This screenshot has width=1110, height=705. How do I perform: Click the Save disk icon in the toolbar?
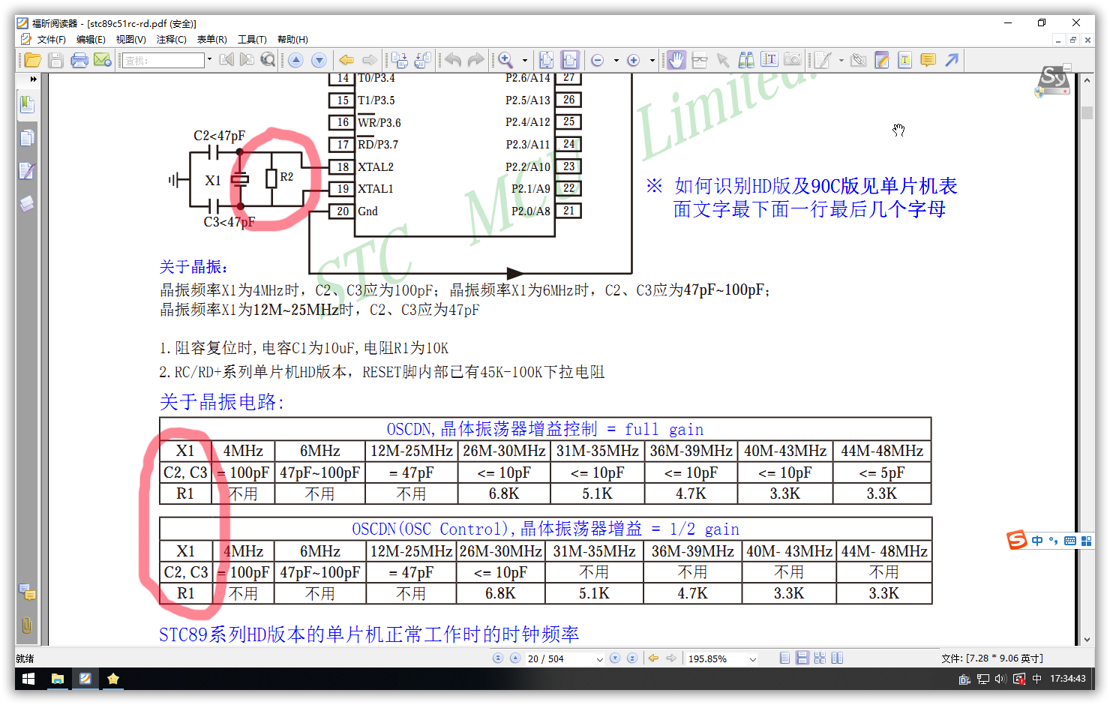55,60
